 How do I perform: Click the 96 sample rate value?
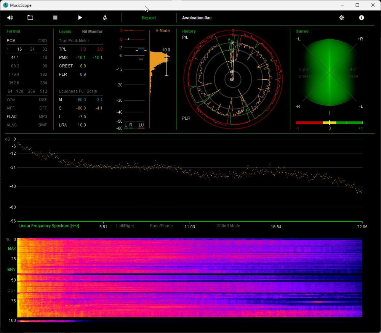tap(45, 66)
